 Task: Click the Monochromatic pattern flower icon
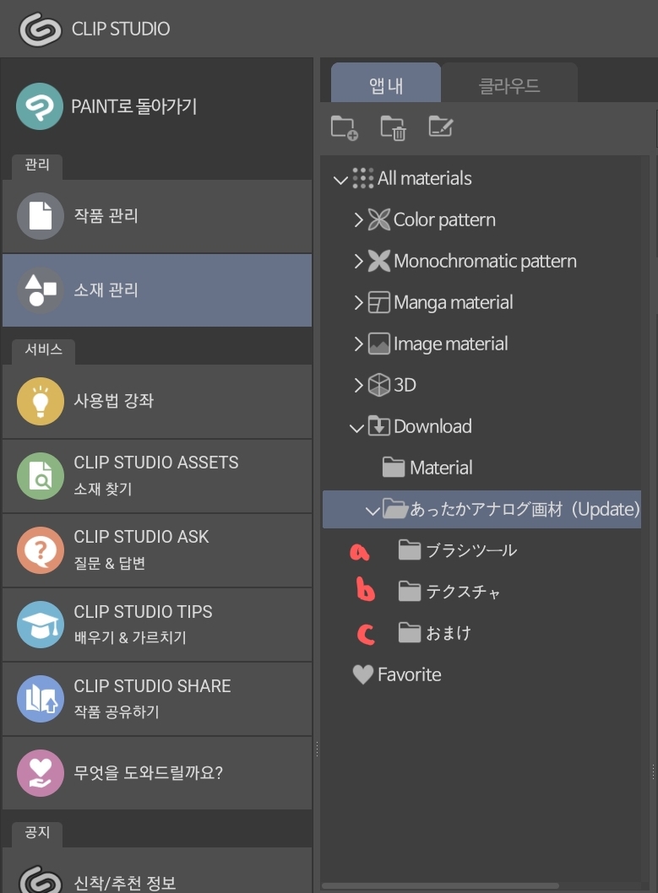pos(379,261)
